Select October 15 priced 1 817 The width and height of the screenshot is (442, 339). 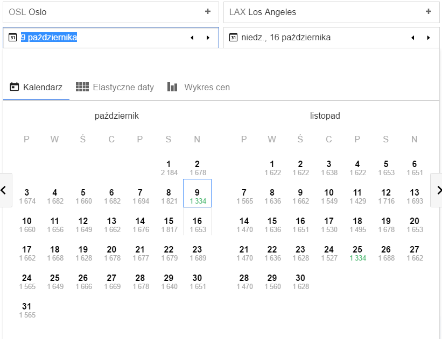[x=169, y=225]
